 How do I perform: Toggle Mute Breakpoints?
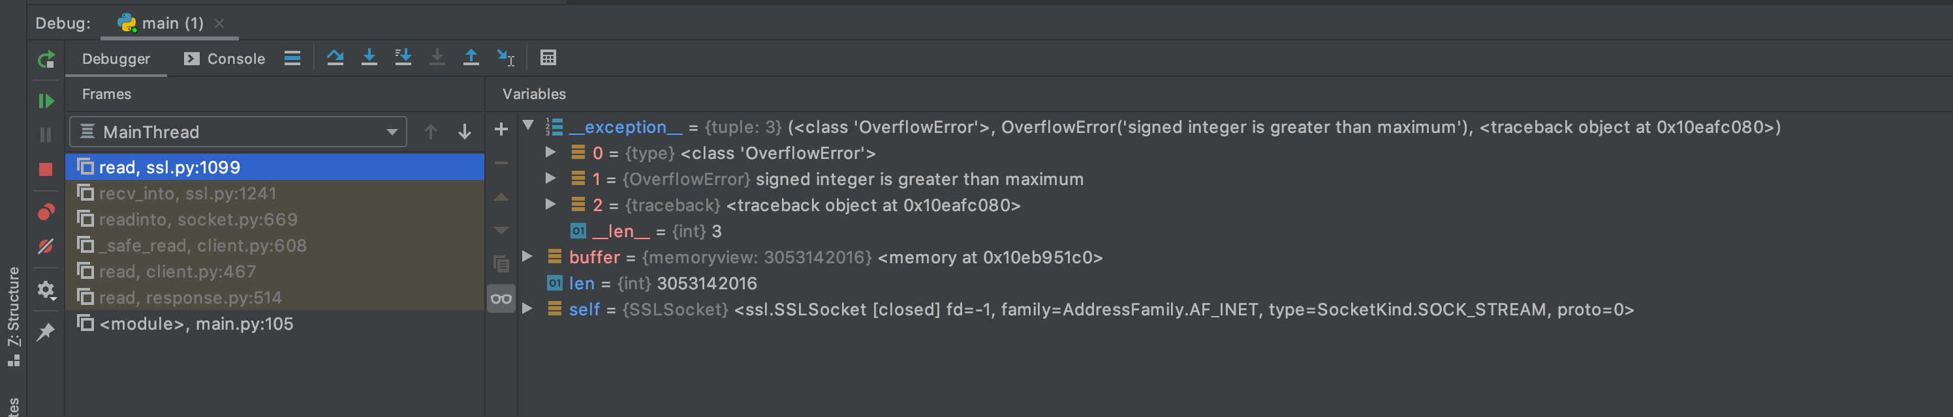pyautogui.click(x=46, y=246)
